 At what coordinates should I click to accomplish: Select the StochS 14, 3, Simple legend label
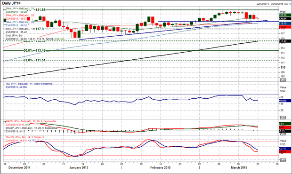click(x=25, y=137)
